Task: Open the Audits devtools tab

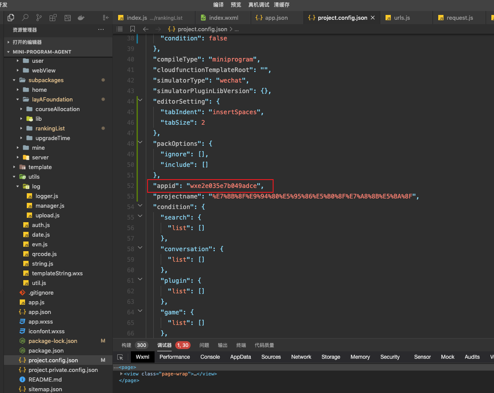Action: (472, 357)
